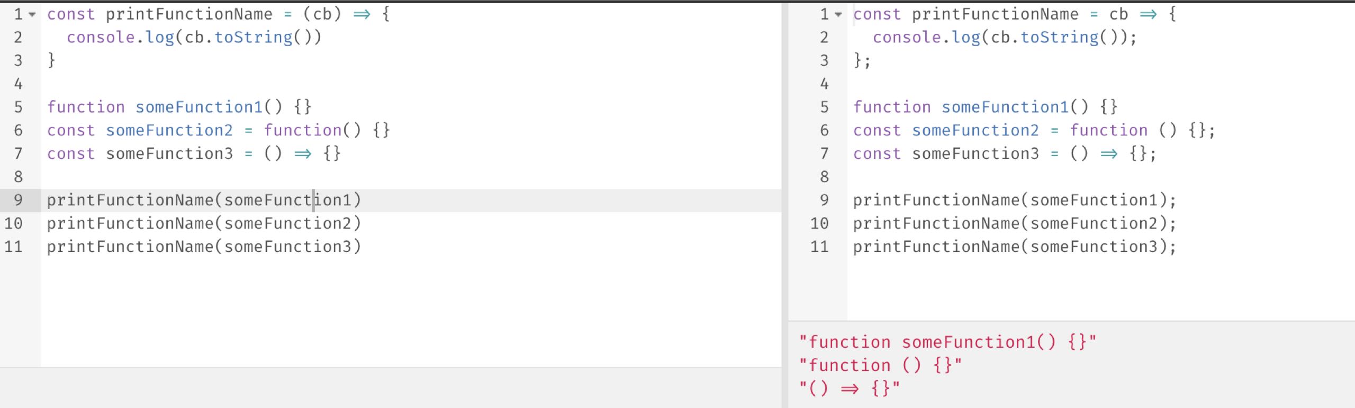
Task: Click the console keyword in right editor line 2
Action: pos(907,37)
